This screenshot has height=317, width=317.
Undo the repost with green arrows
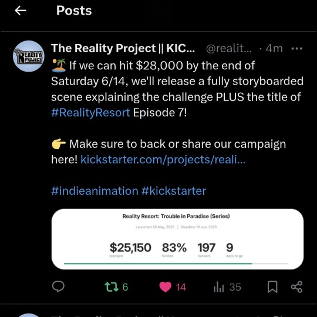click(x=112, y=287)
